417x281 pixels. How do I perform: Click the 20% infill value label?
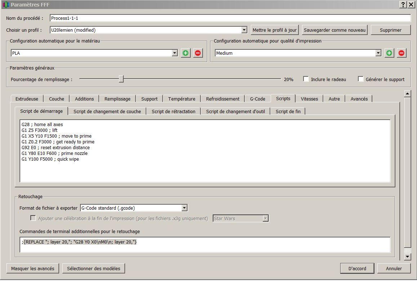coord(289,80)
